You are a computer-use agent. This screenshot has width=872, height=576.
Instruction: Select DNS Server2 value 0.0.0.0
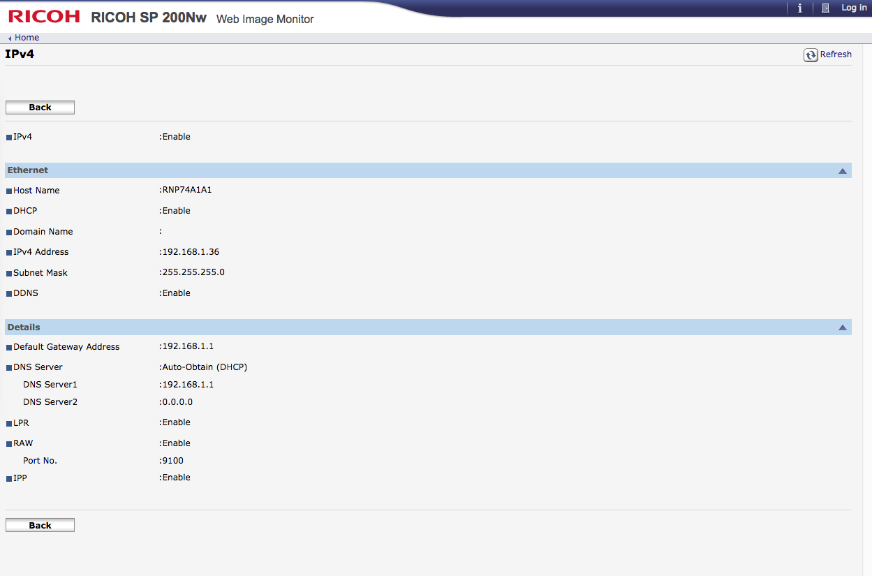[x=177, y=402]
